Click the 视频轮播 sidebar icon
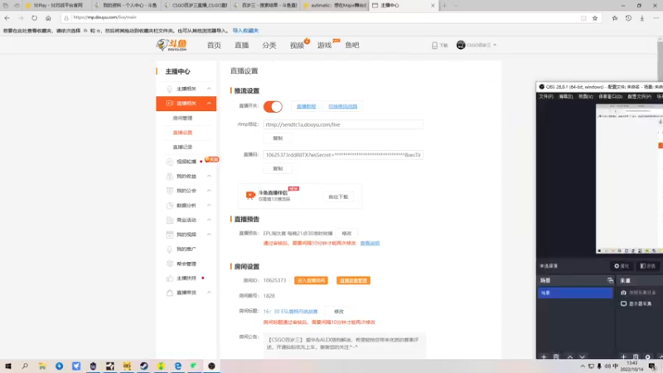 (170, 162)
